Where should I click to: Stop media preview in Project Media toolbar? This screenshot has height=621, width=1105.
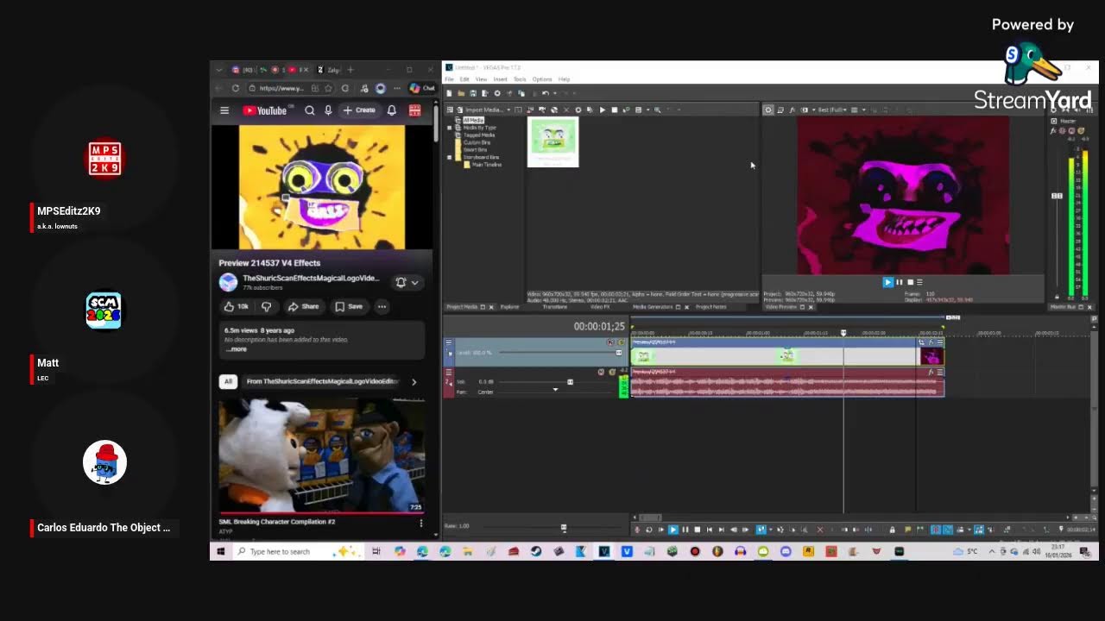(614, 110)
